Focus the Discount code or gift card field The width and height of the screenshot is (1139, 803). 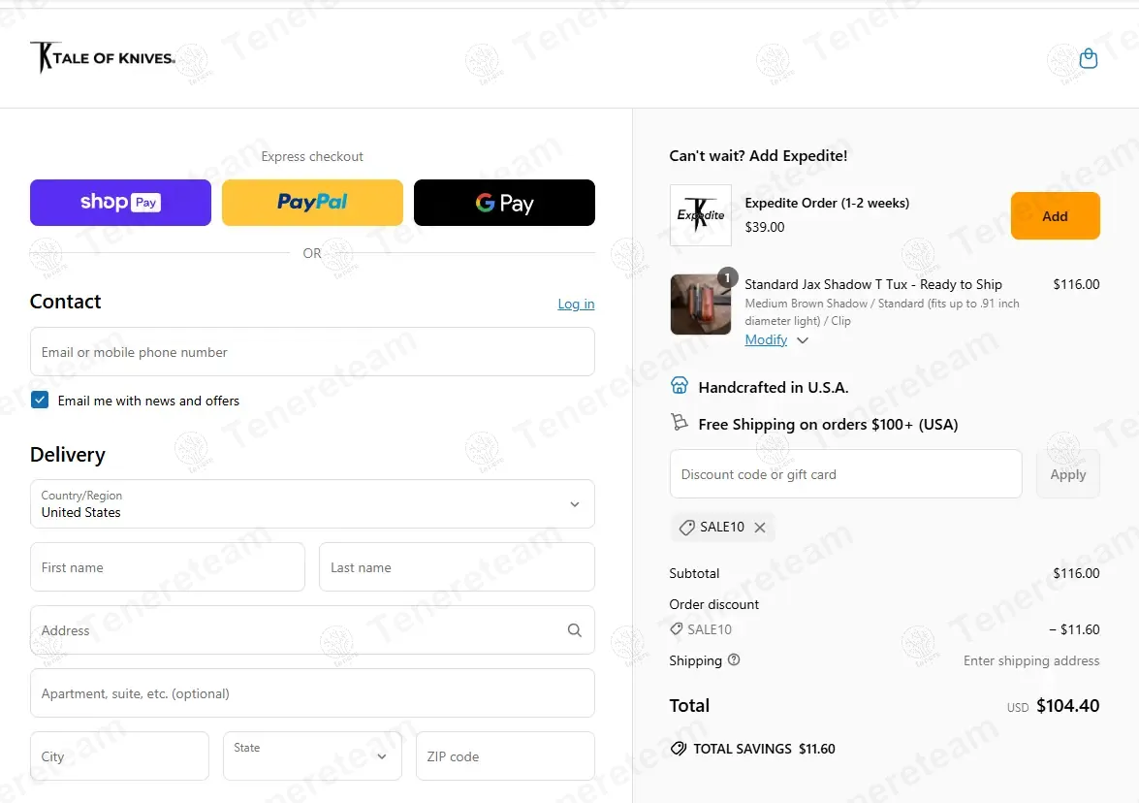845,474
